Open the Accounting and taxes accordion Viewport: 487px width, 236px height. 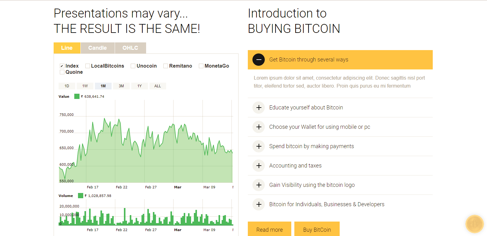tap(259, 166)
